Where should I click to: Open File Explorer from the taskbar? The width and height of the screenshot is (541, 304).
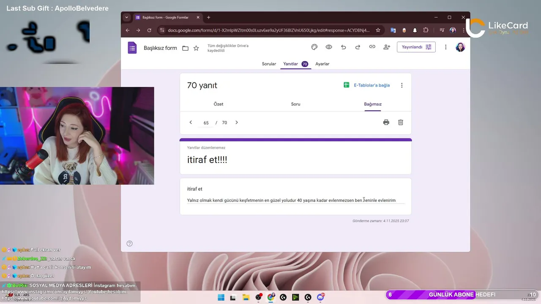(x=246, y=297)
